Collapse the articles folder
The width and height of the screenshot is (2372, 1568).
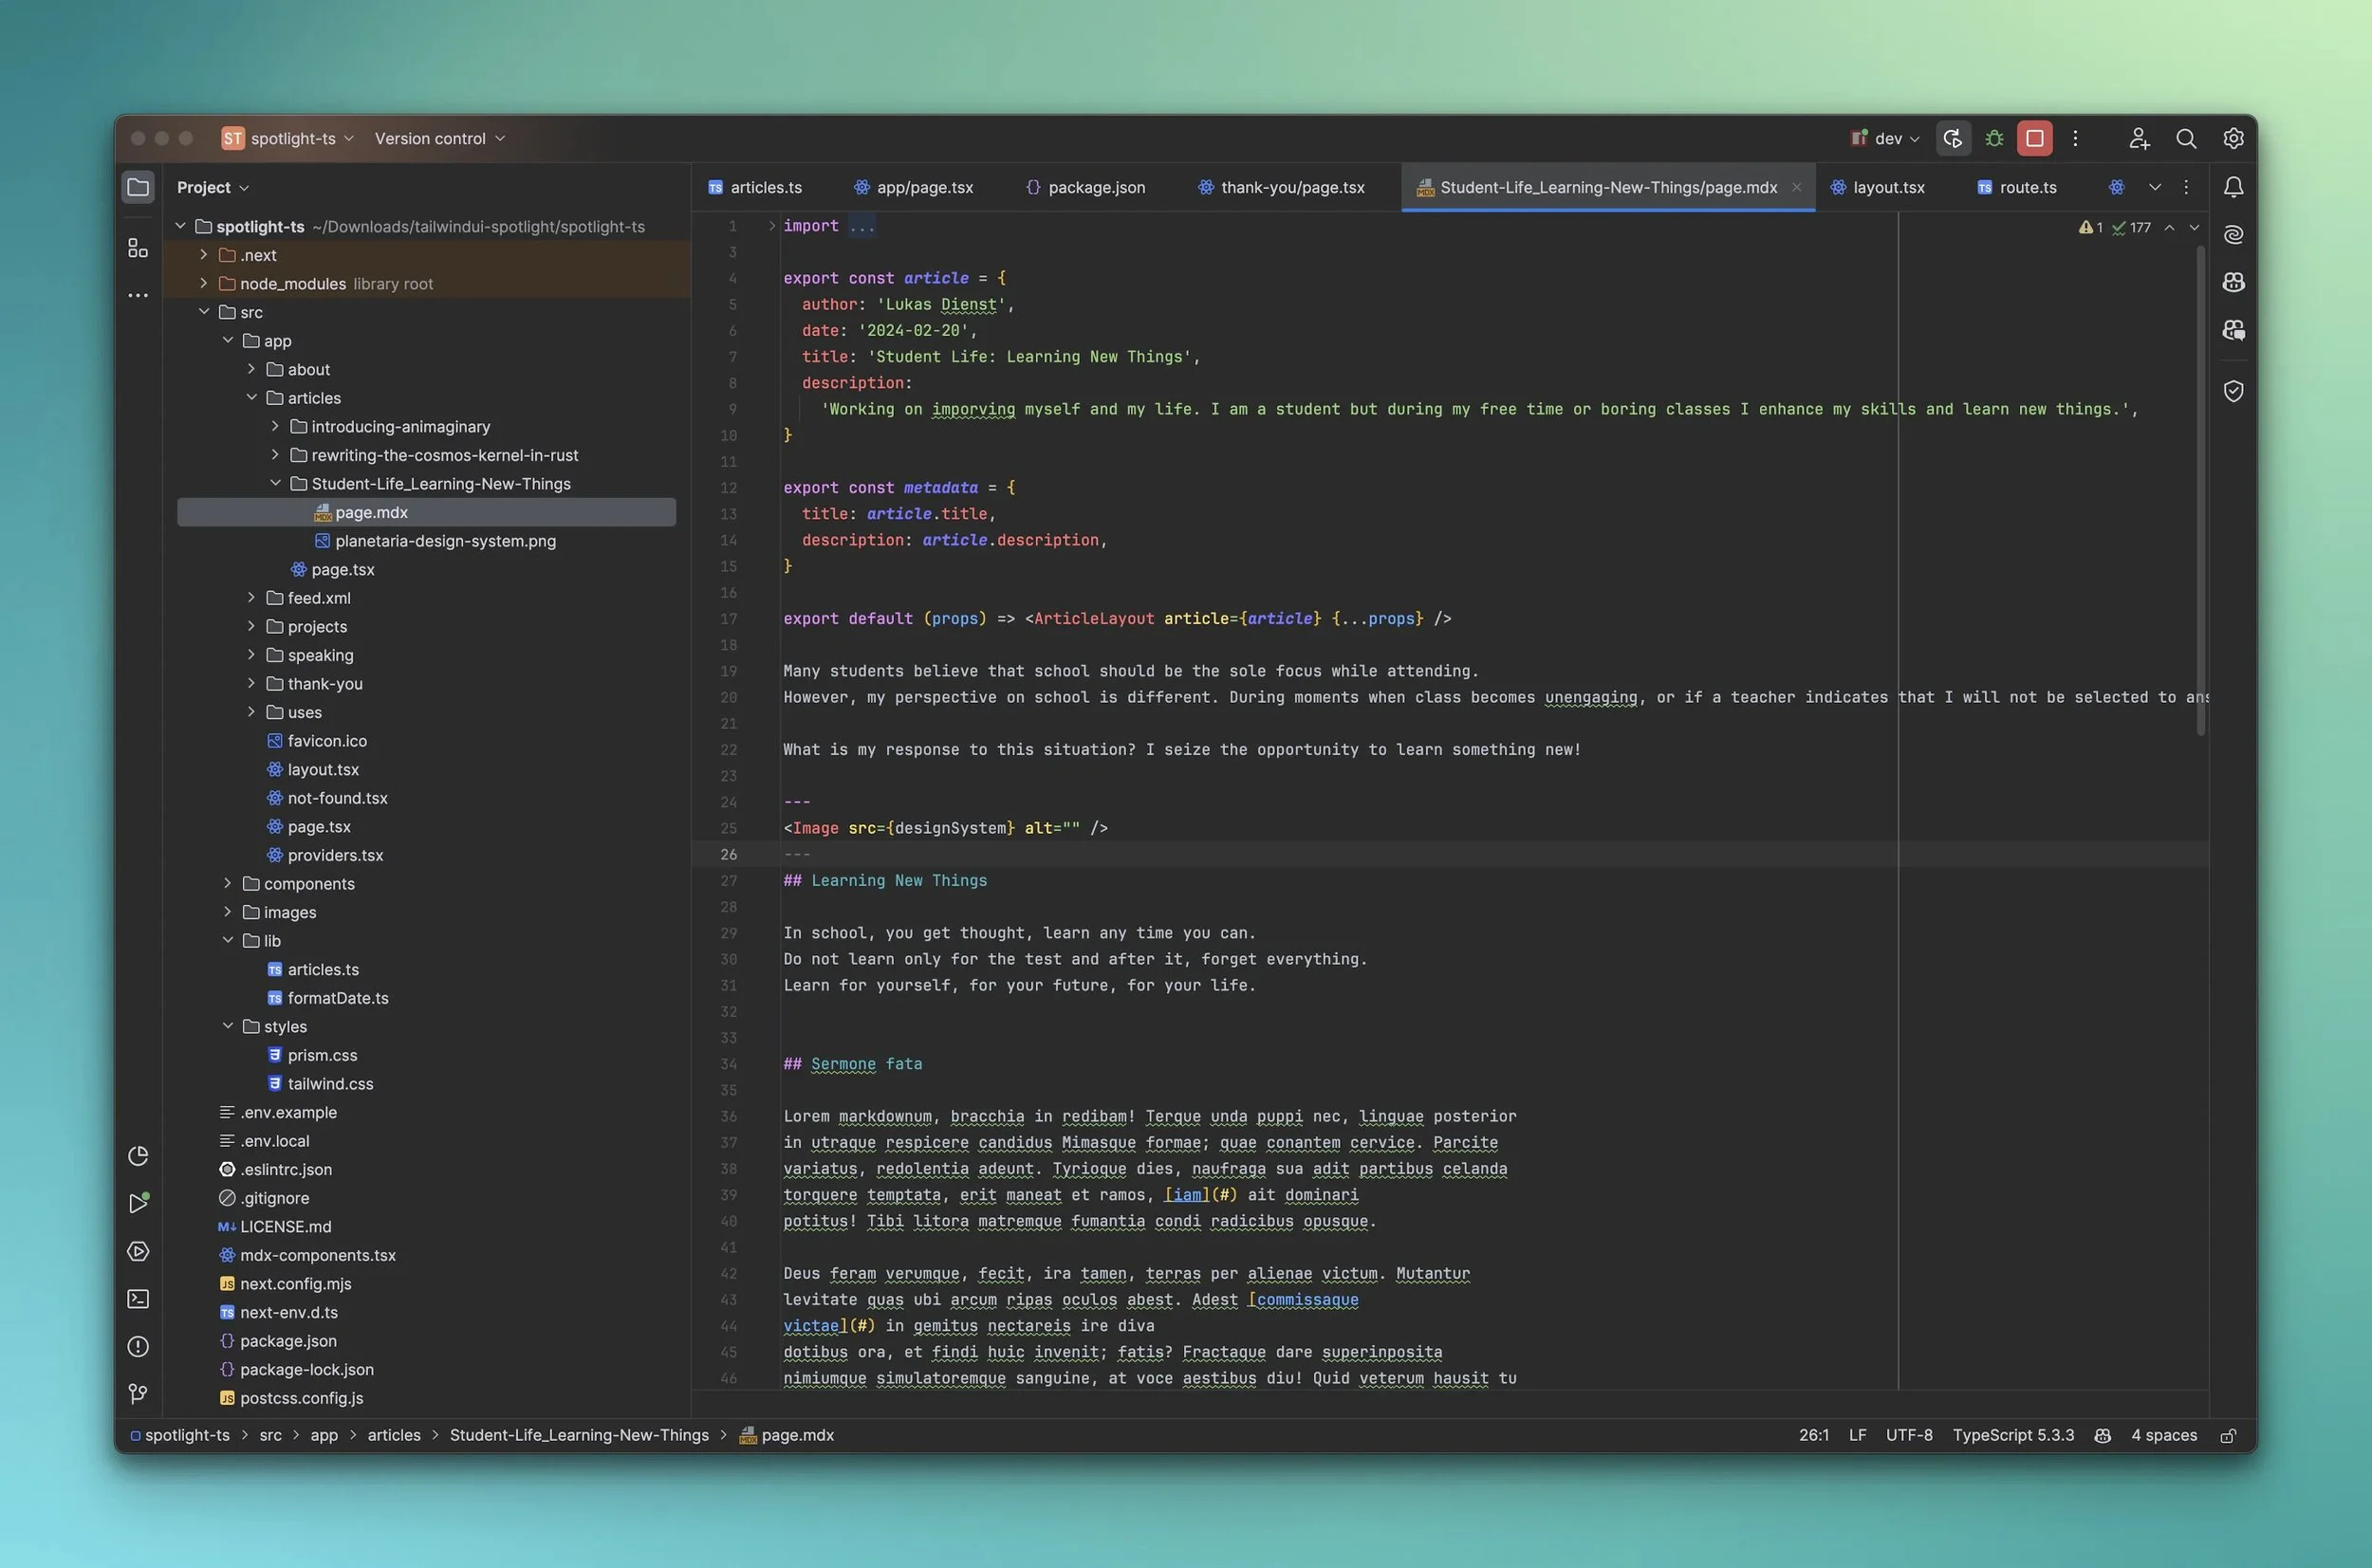tap(252, 398)
